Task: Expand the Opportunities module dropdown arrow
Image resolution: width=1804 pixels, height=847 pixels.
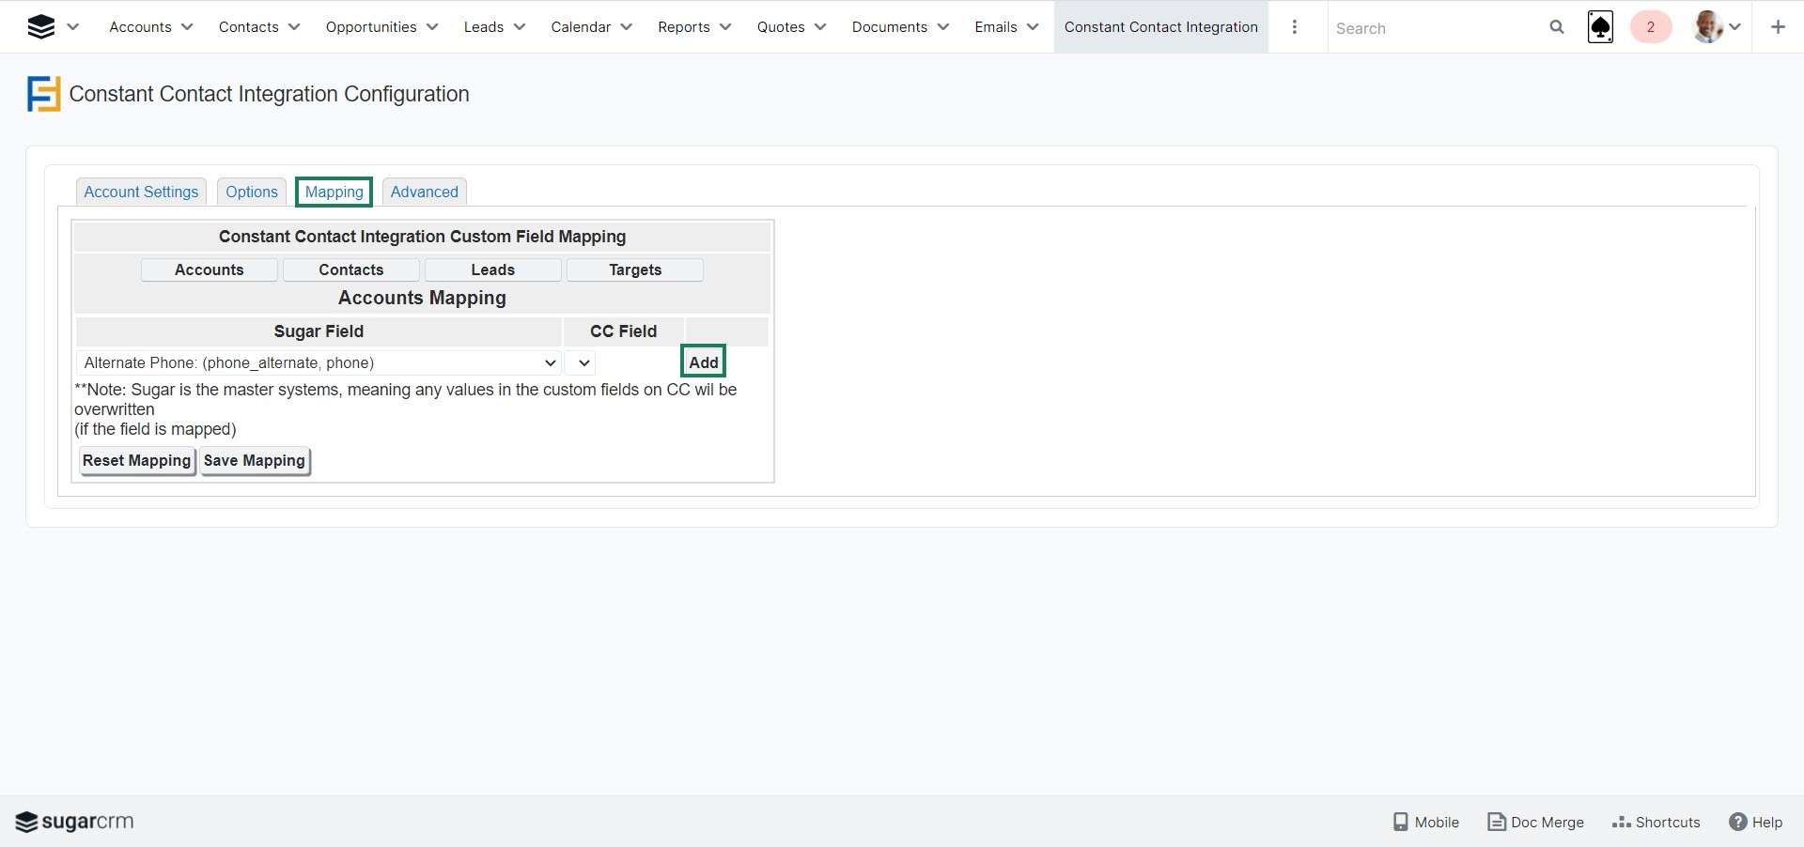Action: 432,27
